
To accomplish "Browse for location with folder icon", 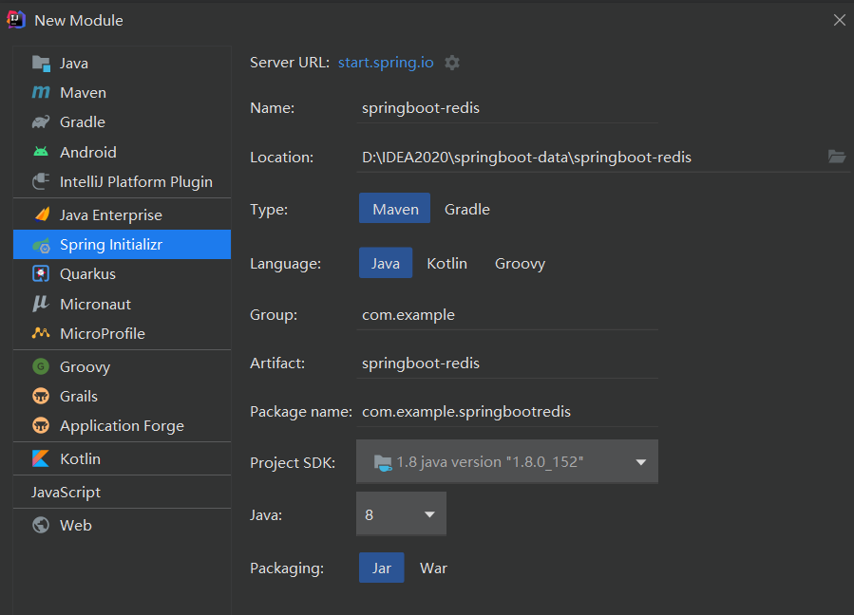I will tap(837, 157).
